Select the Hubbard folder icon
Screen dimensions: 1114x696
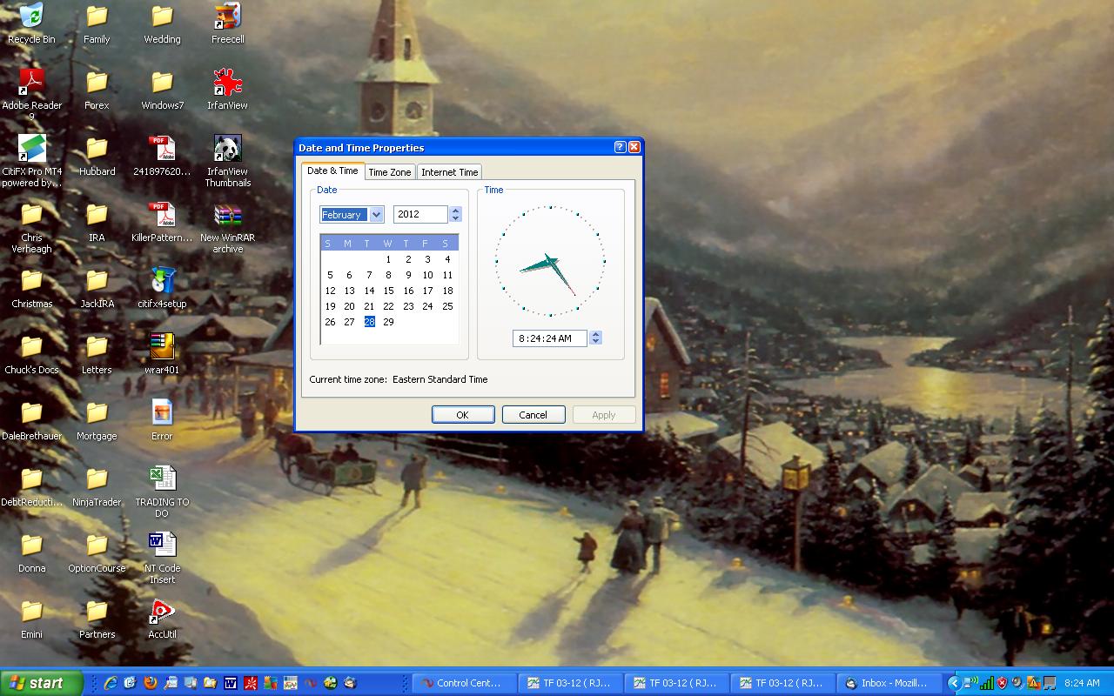pos(97,156)
